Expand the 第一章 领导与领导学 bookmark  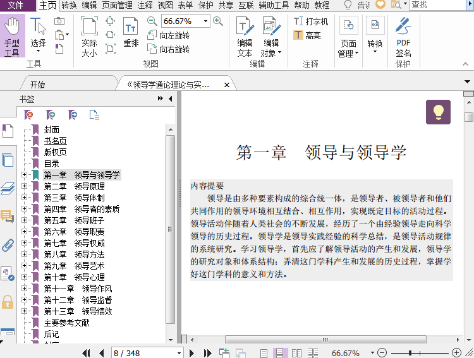coord(25,175)
